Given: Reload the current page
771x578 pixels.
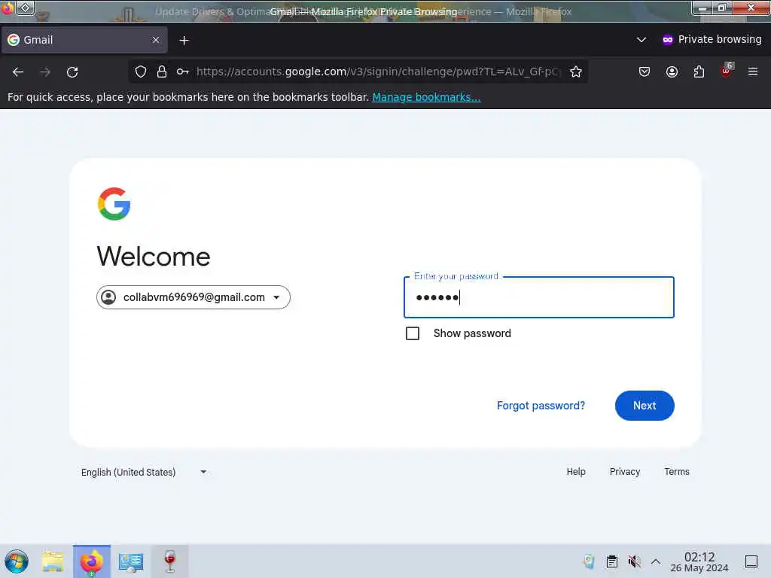Looking at the screenshot, I should click(72, 72).
